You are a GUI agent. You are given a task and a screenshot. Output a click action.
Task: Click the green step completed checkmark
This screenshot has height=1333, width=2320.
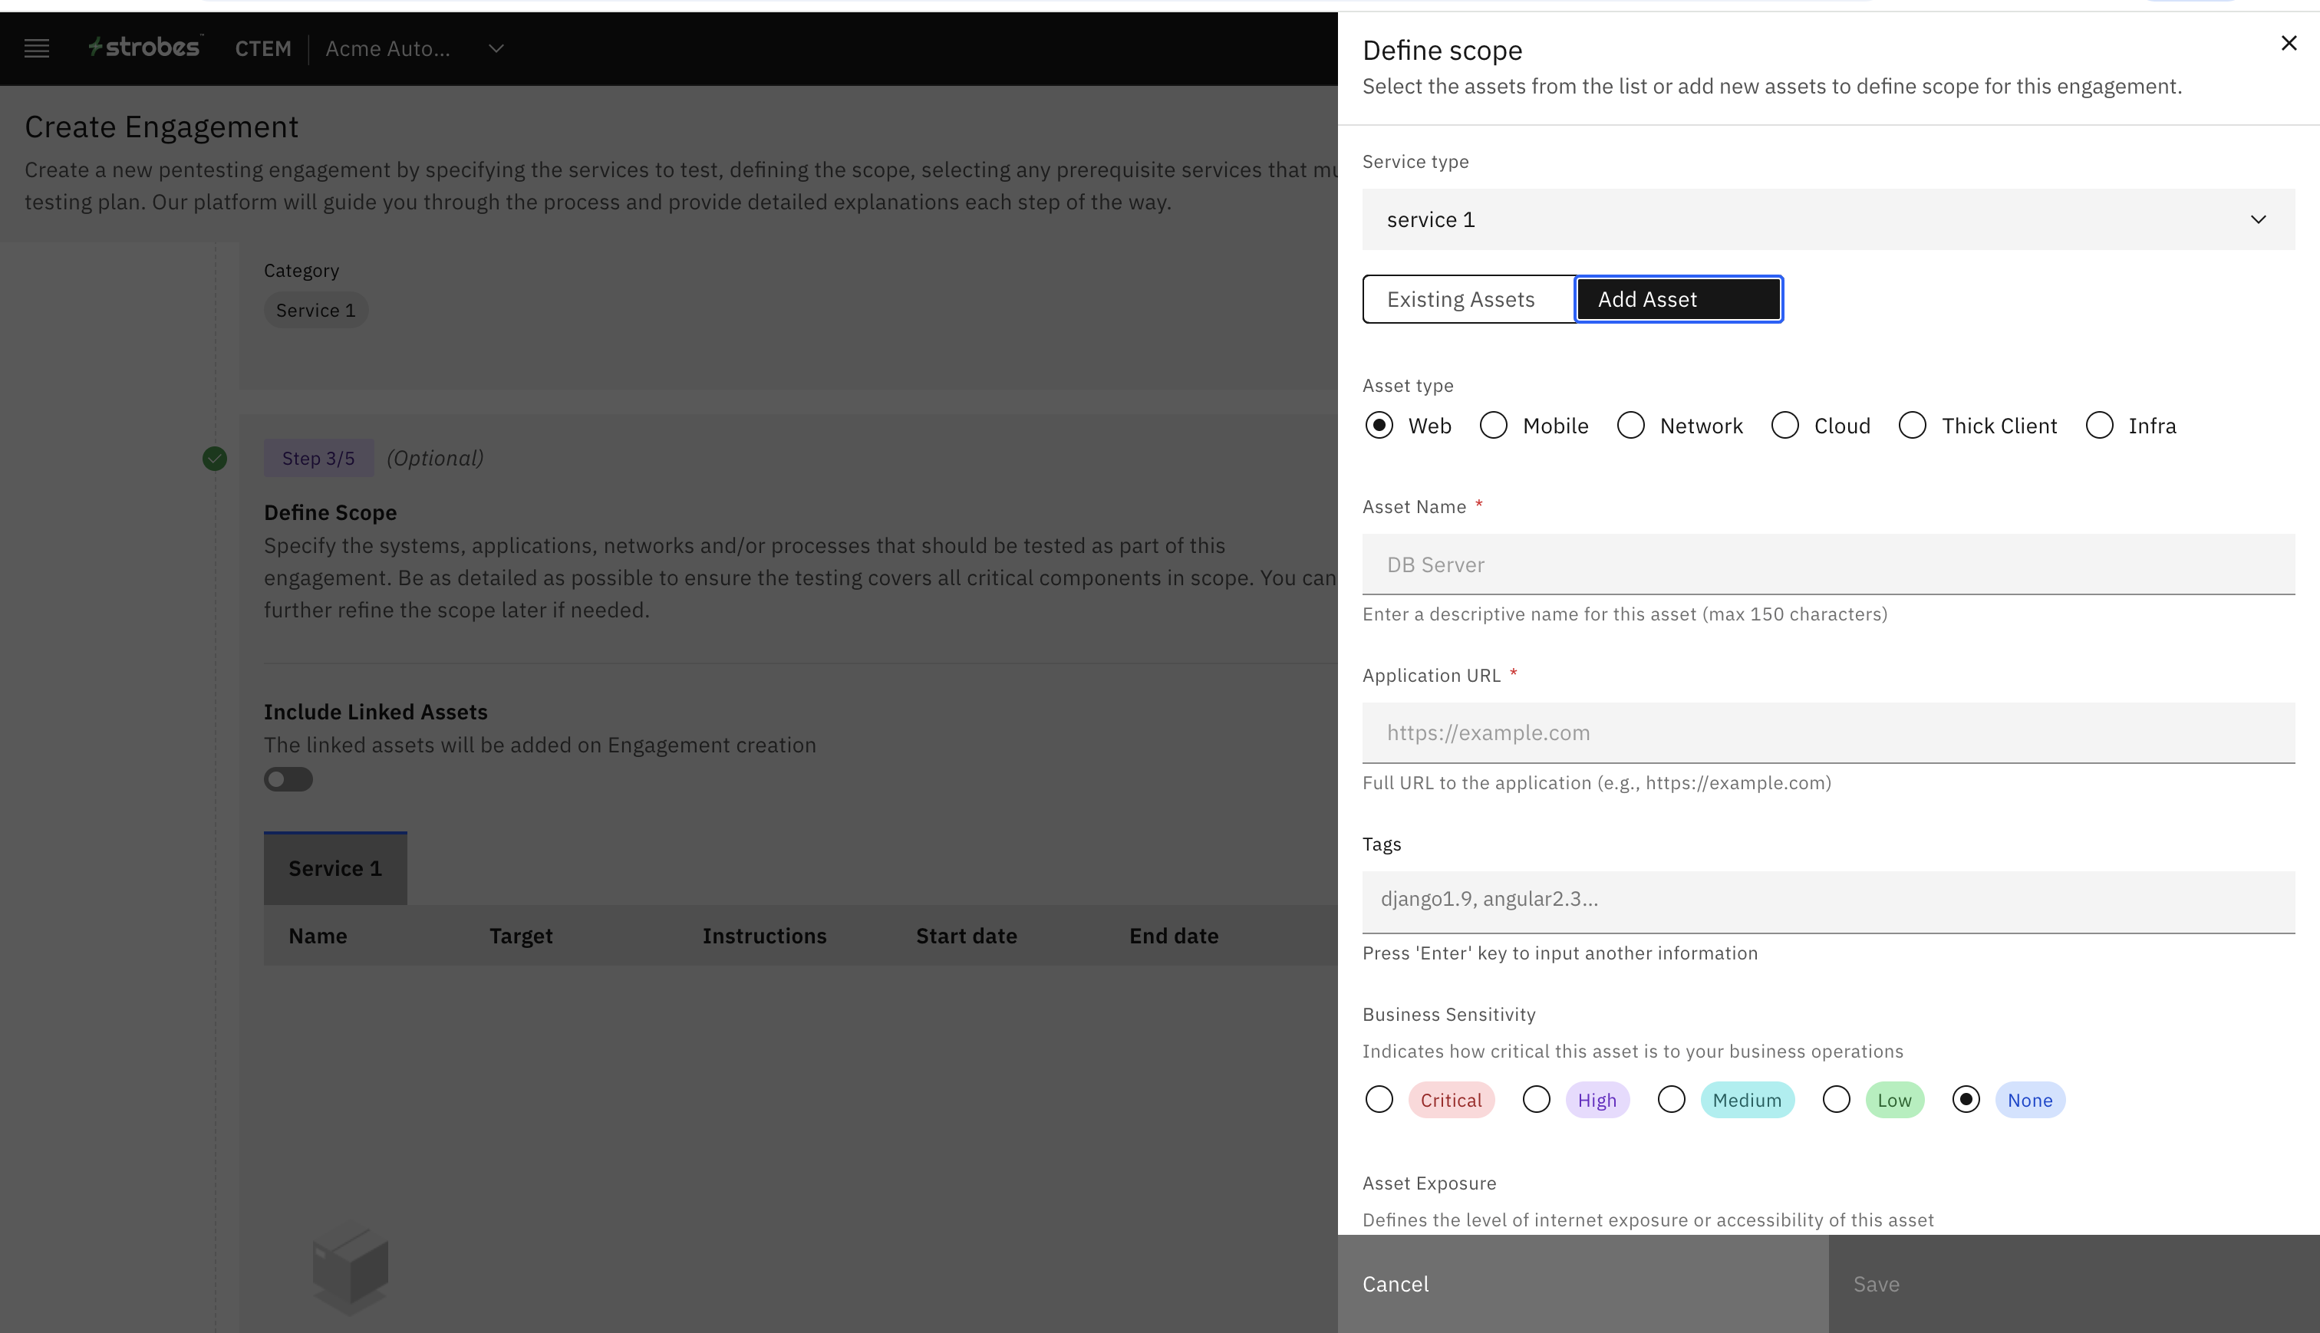point(214,459)
